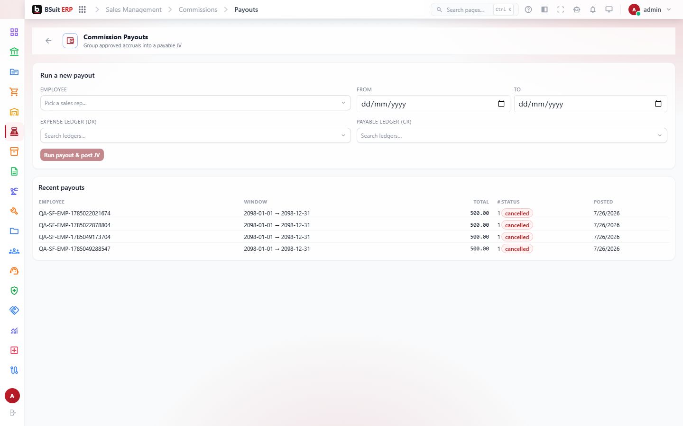Expand the admin user menu
The height and width of the screenshot is (426, 683).
650,9
